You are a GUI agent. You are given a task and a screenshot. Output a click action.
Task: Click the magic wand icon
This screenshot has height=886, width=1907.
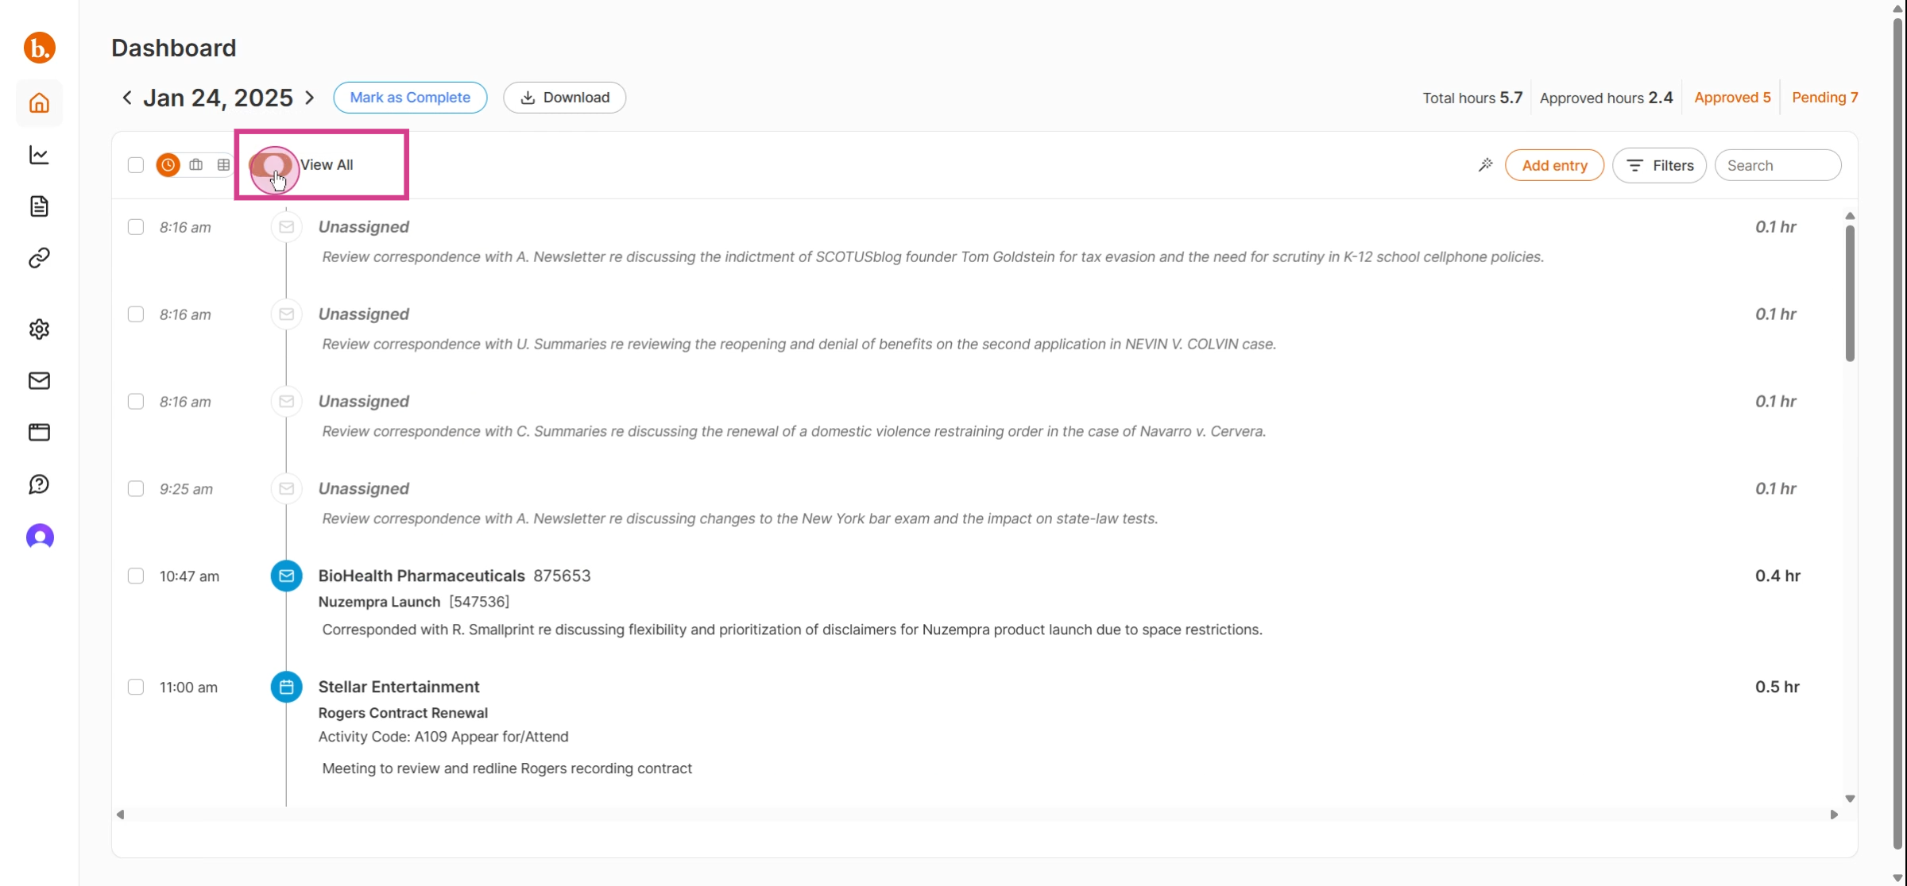pyautogui.click(x=1485, y=165)
